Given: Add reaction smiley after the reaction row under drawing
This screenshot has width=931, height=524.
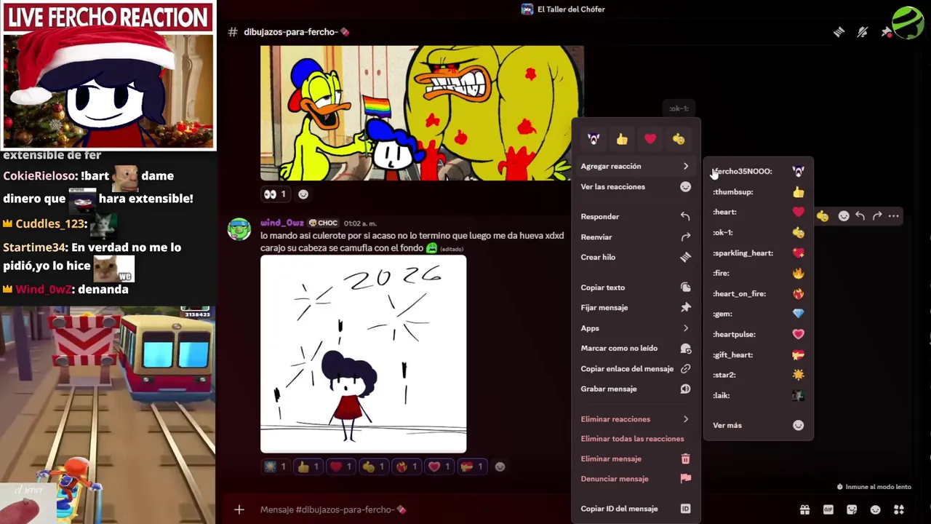Looking at the screenshot, I should (500, 467).
